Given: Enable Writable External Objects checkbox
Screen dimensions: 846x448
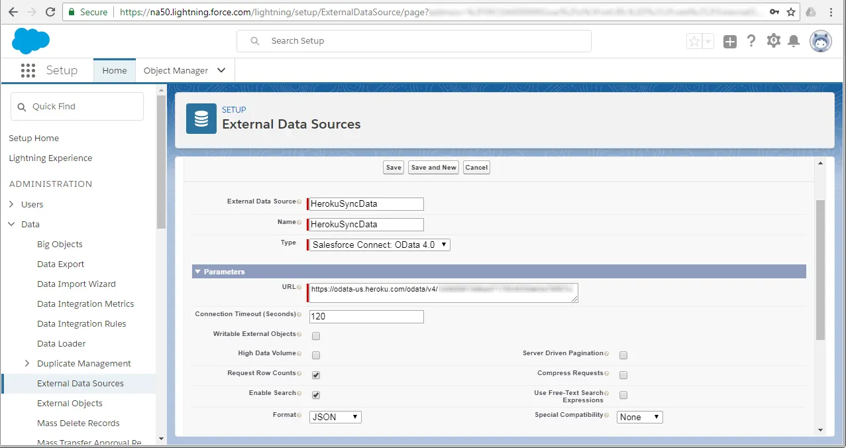Looking at the screenshot, I should click(x=316, y=335).
